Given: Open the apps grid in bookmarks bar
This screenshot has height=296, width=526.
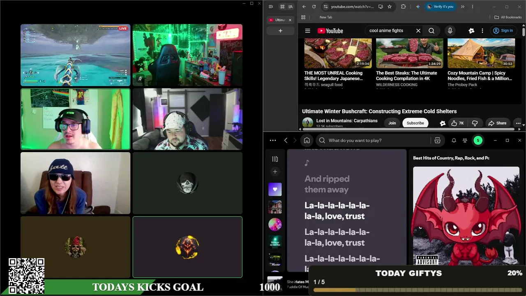Looking at the screenshot, I should (x=303, y=17).
